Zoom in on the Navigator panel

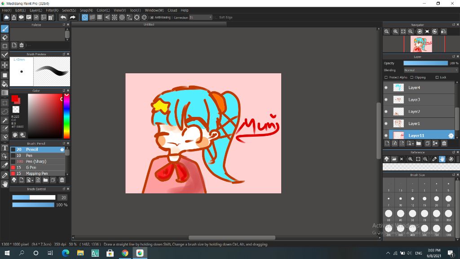point(395,31)
